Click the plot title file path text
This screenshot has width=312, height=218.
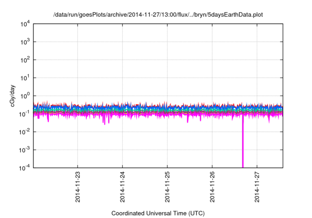158,15
